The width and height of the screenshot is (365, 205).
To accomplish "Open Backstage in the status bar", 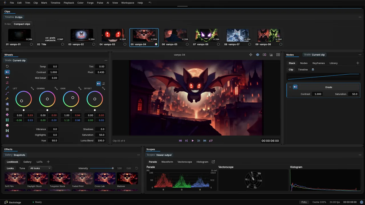I will 13,202.
